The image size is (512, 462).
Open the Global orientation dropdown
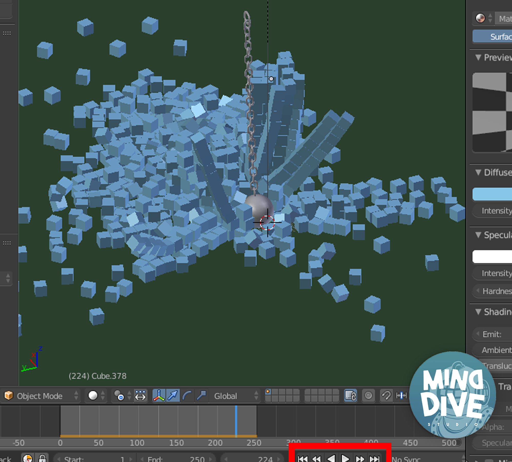click(x=236, y=396)
